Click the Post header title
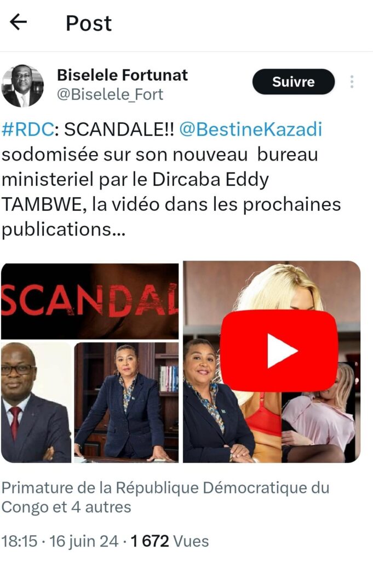This screenshot has height=561, width=373. click(89, 23)
